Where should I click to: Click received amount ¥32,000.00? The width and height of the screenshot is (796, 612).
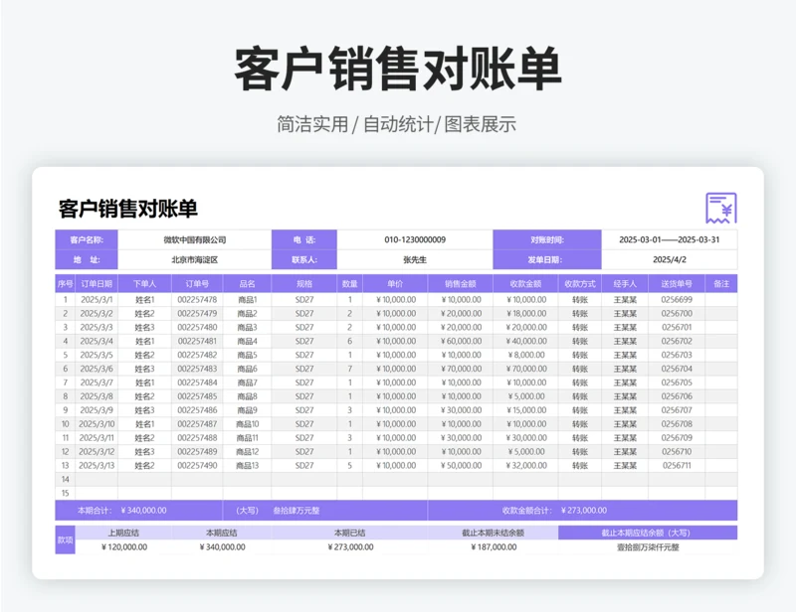coord(526,466)
